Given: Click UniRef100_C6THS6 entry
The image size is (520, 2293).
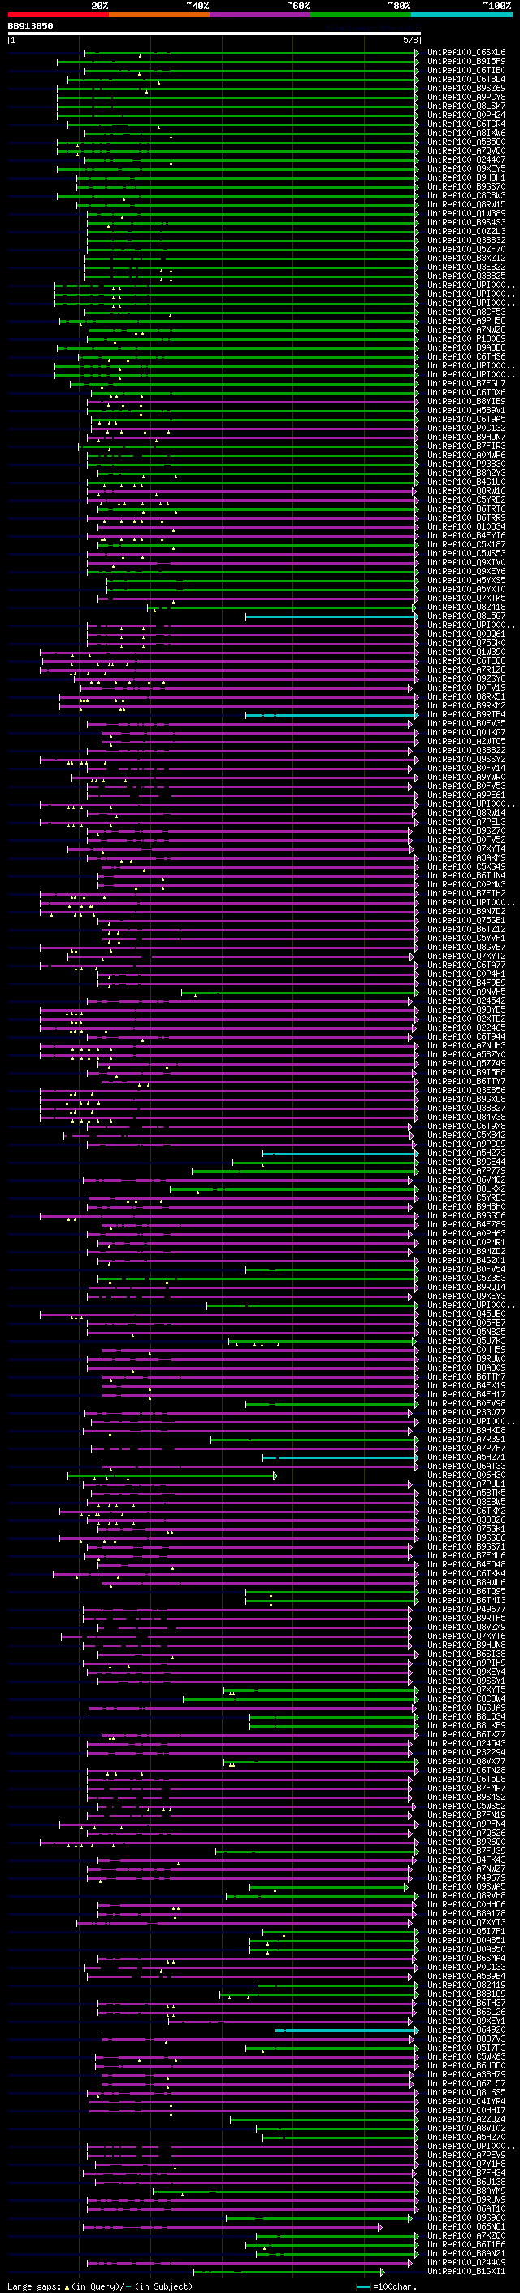Looking at the screenshot, I should (466, 357).
